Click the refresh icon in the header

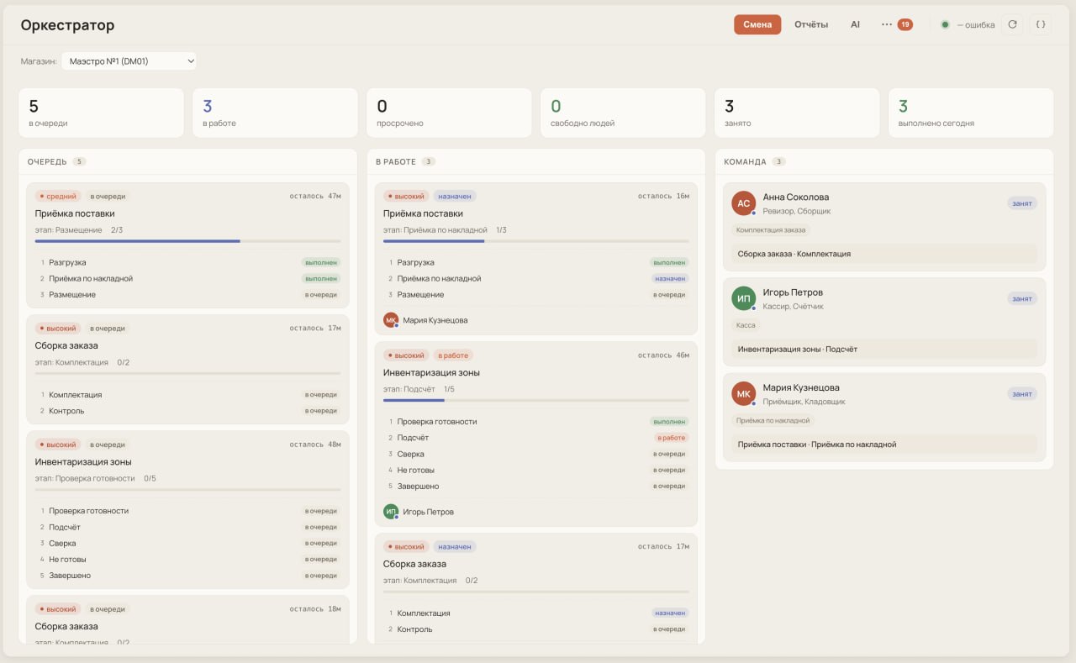1012,24
